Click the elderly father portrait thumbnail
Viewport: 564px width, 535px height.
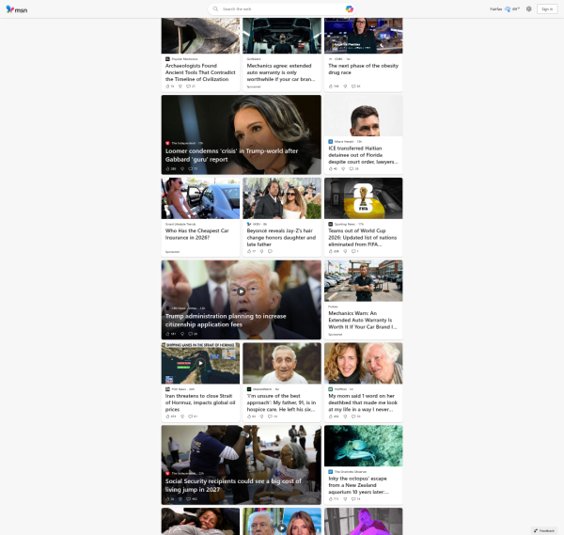tap(282, 363)
